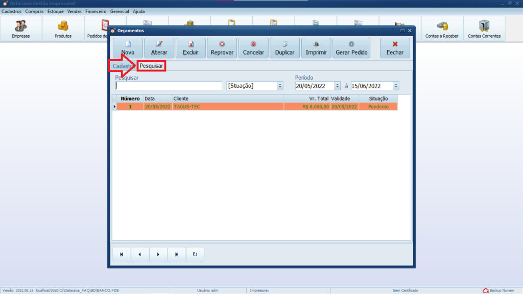Open Contas a Receber from toolbar

coord(442,29)
